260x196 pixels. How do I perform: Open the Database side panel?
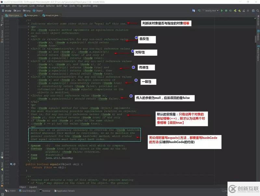(x=258, y=35)
